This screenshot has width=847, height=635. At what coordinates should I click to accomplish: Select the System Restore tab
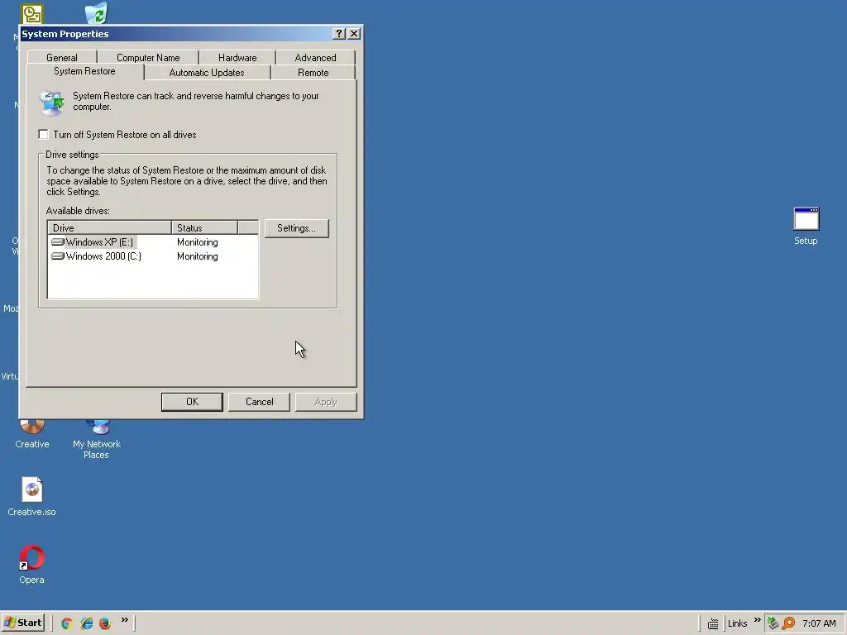(85, 71)
